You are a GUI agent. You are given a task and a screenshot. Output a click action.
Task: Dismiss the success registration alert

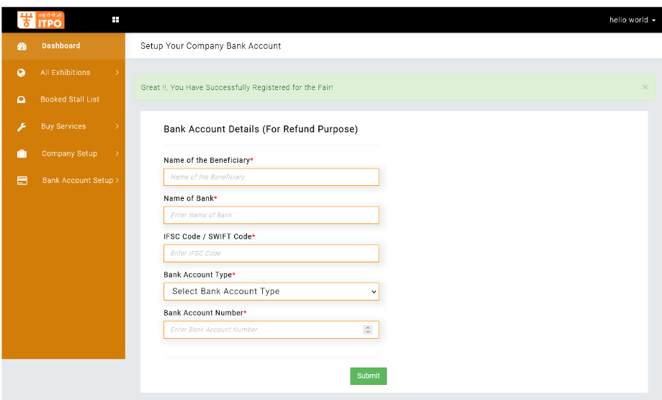(645, 87)
